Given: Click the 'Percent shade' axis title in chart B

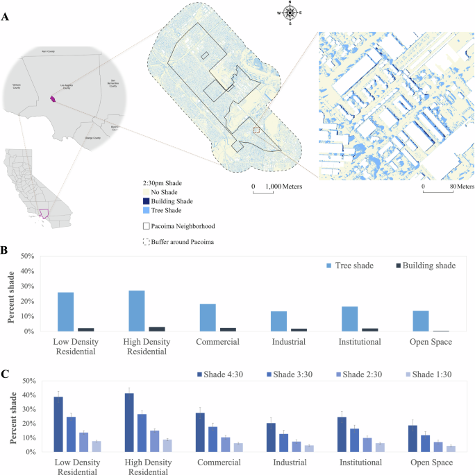Looking at the screenshot, I should point(11,297).
